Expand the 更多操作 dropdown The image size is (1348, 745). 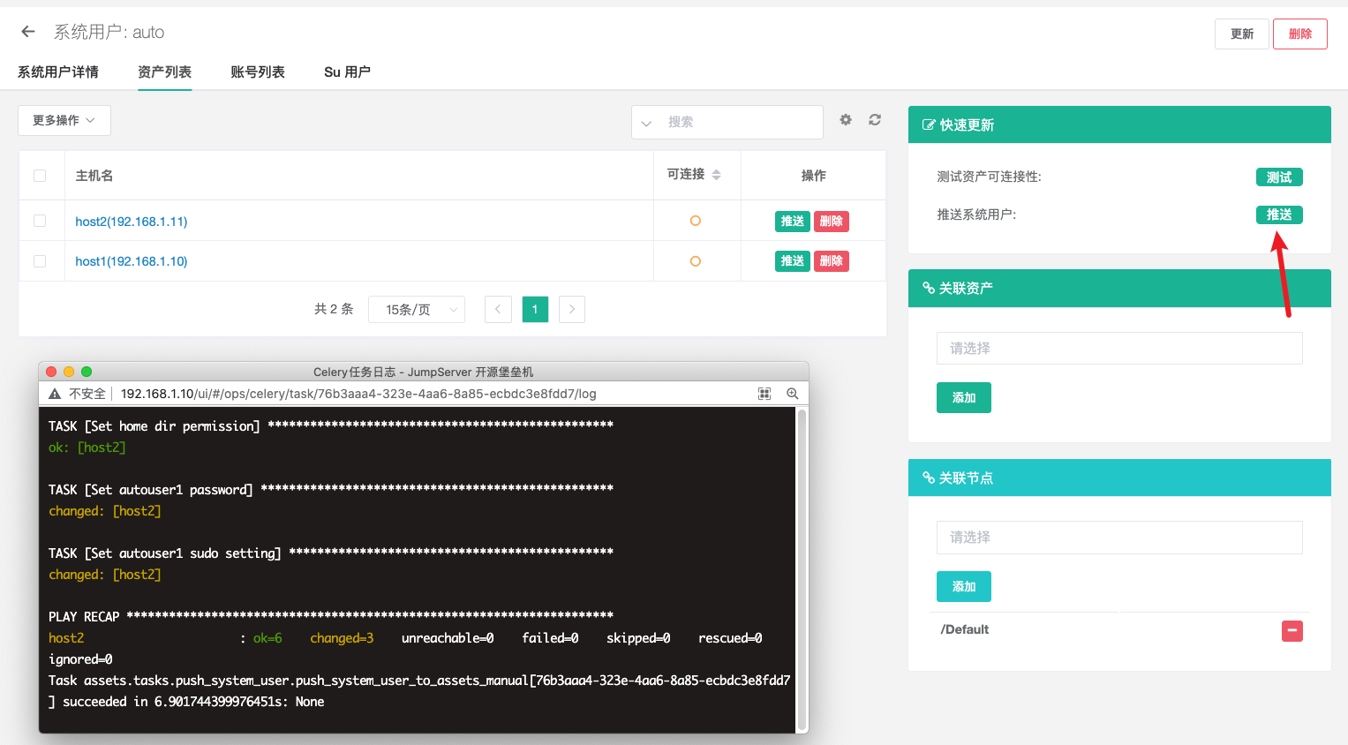[x=64, y=121]
